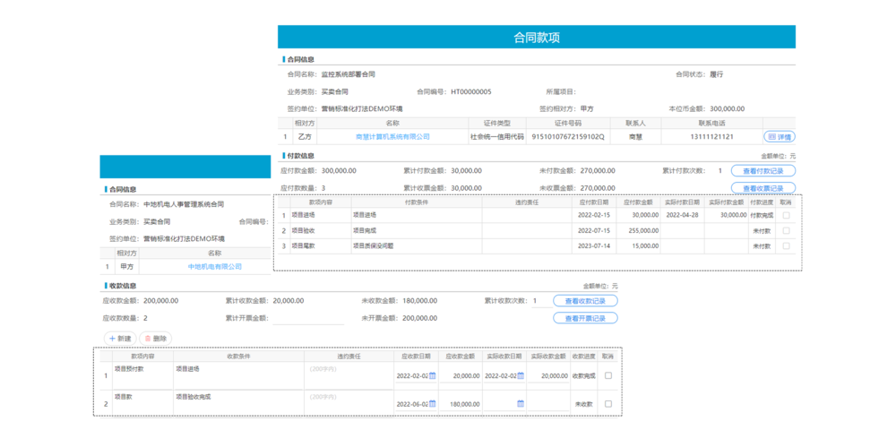Click ID number 91510107672159102Q
The height and width of the screenshot is (447, 896).
567,137
